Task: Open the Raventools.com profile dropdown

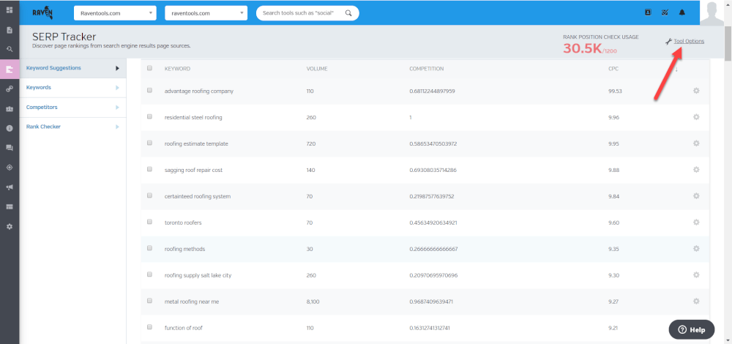Action: pyautogui.click(x=115, y=13)
